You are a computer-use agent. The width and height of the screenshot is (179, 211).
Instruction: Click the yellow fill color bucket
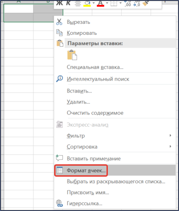tap(87, 3)
